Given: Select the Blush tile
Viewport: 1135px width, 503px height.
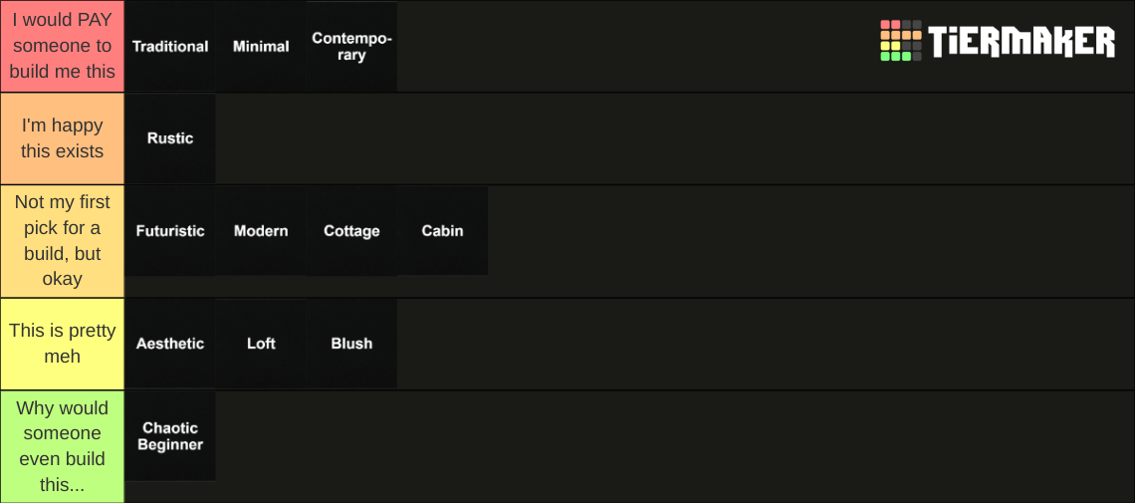Looking at the screenshot, I should coord(351,344).
